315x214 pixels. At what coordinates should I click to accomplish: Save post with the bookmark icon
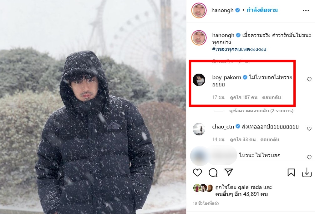click(291, 172)
